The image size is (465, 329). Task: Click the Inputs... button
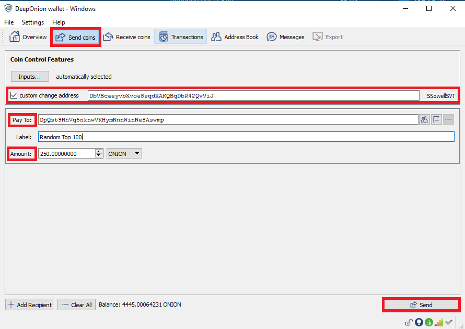[30, 77]
